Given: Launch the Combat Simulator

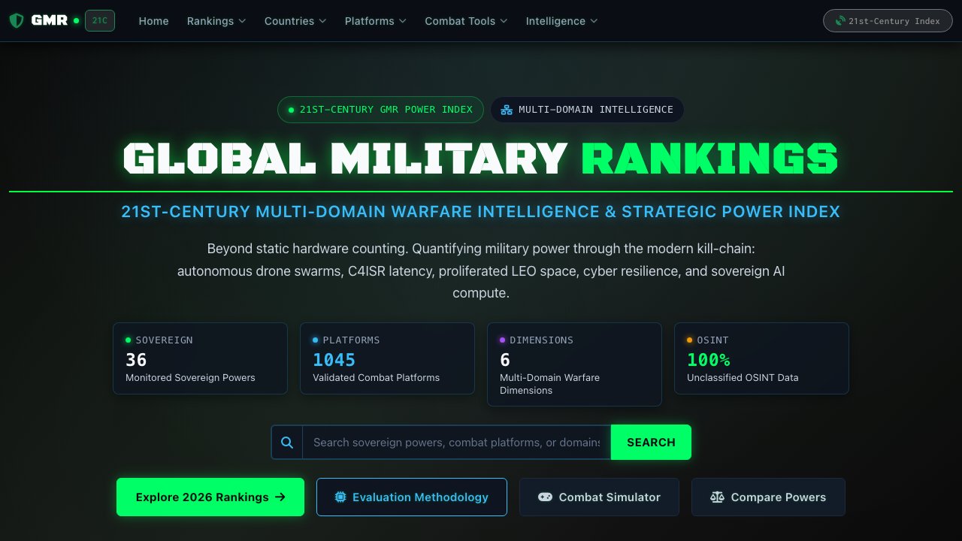Looking at the screenshot, I should click(x=599, y=497).
